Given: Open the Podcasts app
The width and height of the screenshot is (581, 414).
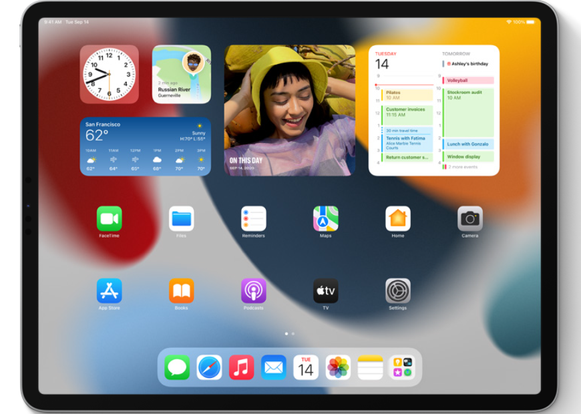Looking at the screenshot, I should (x=254, y=290).
